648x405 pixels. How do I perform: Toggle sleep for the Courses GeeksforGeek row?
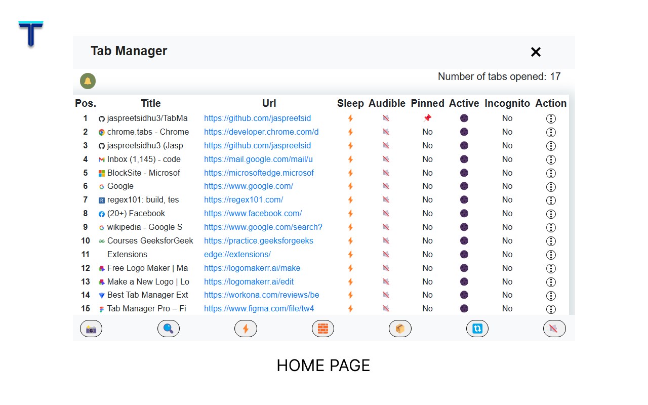(350, 241)
